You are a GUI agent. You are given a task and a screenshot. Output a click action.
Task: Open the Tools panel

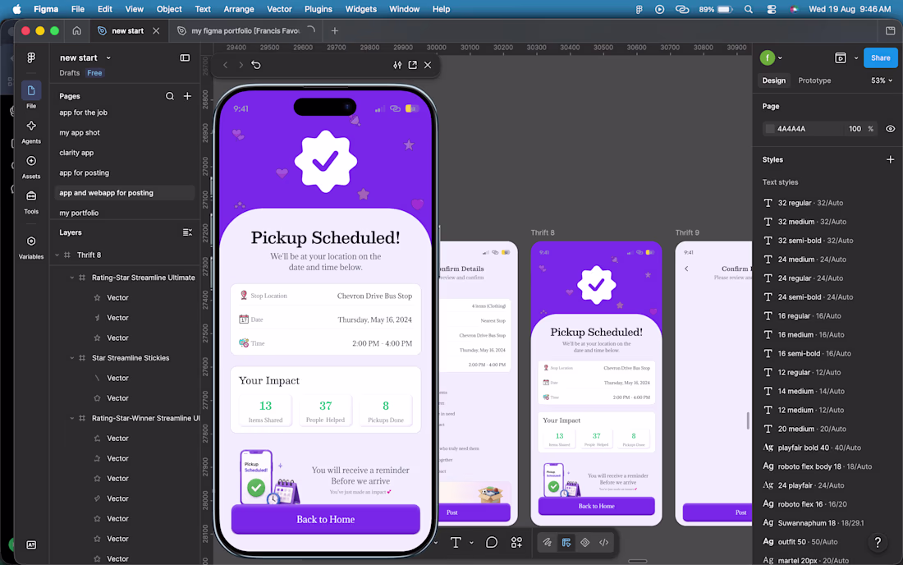coord(31,201)
